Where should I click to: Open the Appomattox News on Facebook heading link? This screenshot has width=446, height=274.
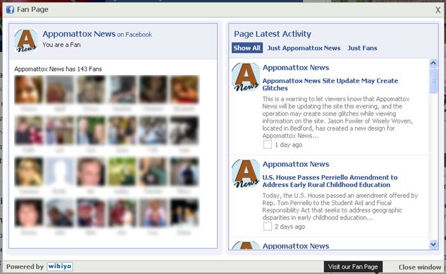point(97,34)
